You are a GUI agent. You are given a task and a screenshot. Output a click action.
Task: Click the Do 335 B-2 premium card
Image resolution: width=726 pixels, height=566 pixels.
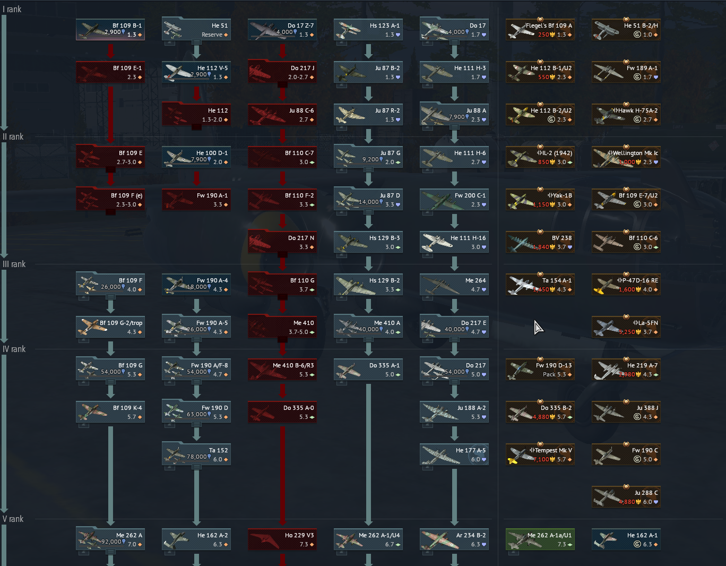[x=540, y=412]
